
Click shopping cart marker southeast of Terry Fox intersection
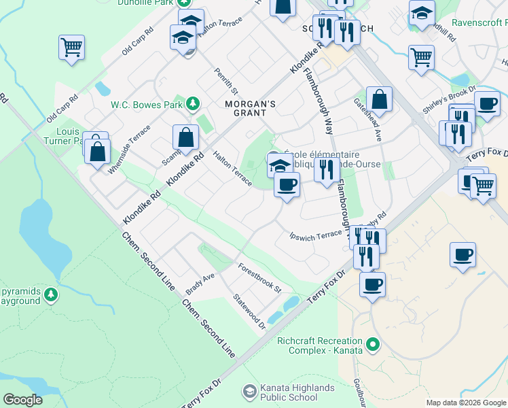point(483,187)
